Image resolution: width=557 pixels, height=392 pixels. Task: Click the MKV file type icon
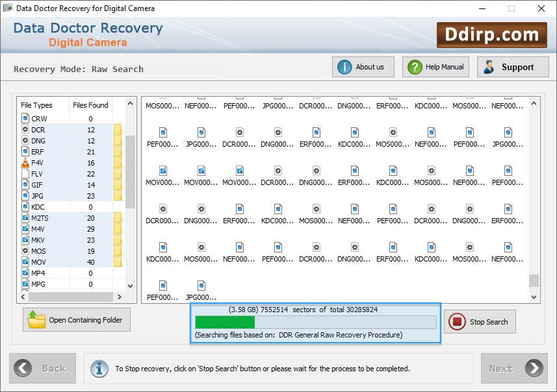25,239
